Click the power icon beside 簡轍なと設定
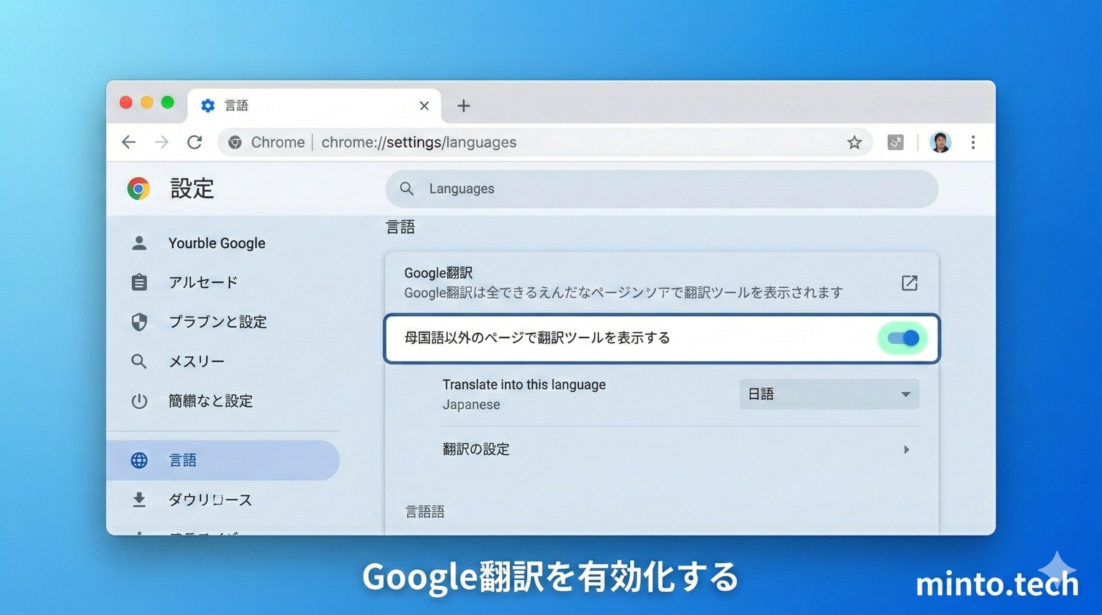The width and height of the screenshot is (1102, 615). 139,401
